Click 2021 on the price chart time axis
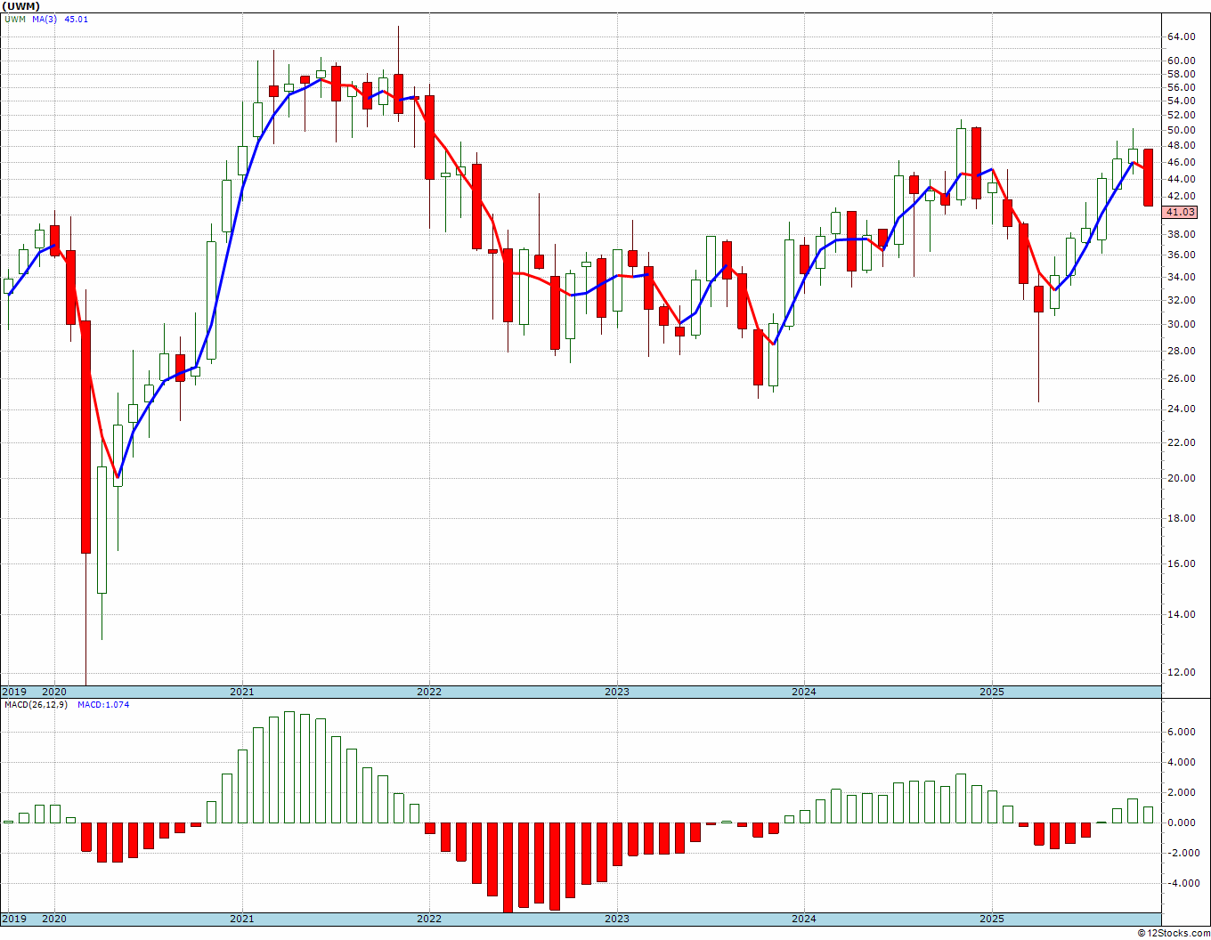Screen dimensions: 1211x940 [242, 692]
